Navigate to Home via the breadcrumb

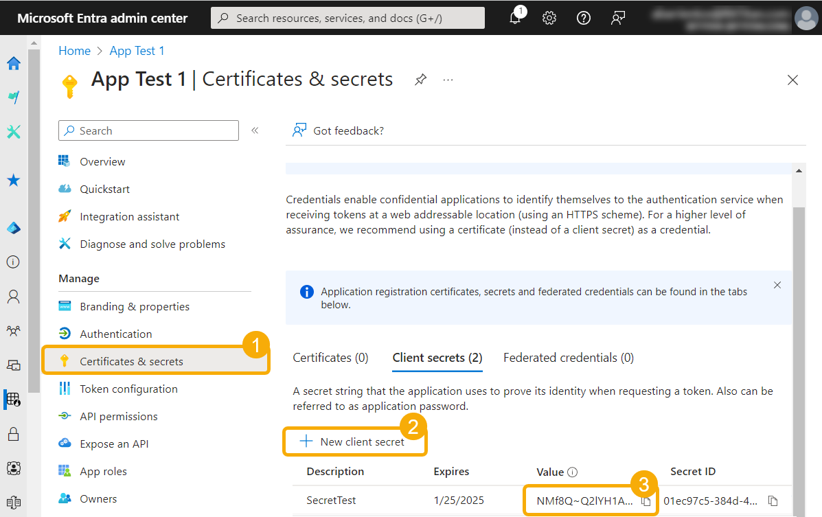(x=74, y=50)
